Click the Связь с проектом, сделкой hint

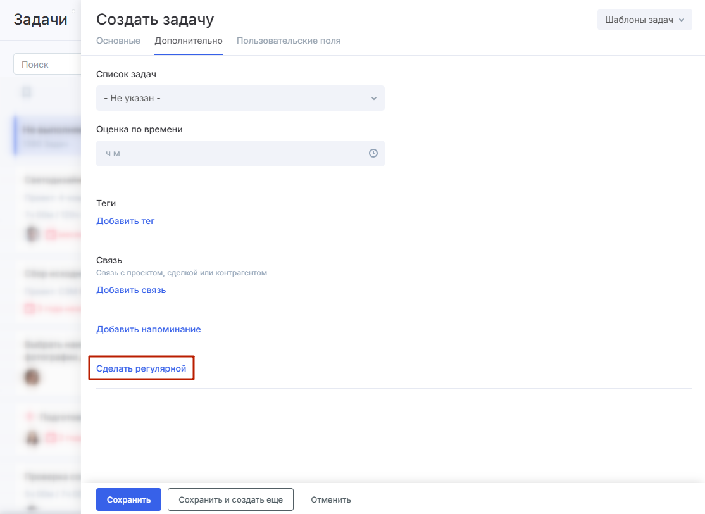click(182, 273)
